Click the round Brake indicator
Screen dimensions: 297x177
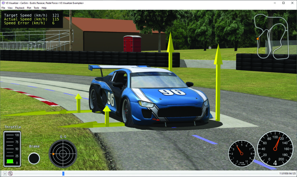[34, 158]
